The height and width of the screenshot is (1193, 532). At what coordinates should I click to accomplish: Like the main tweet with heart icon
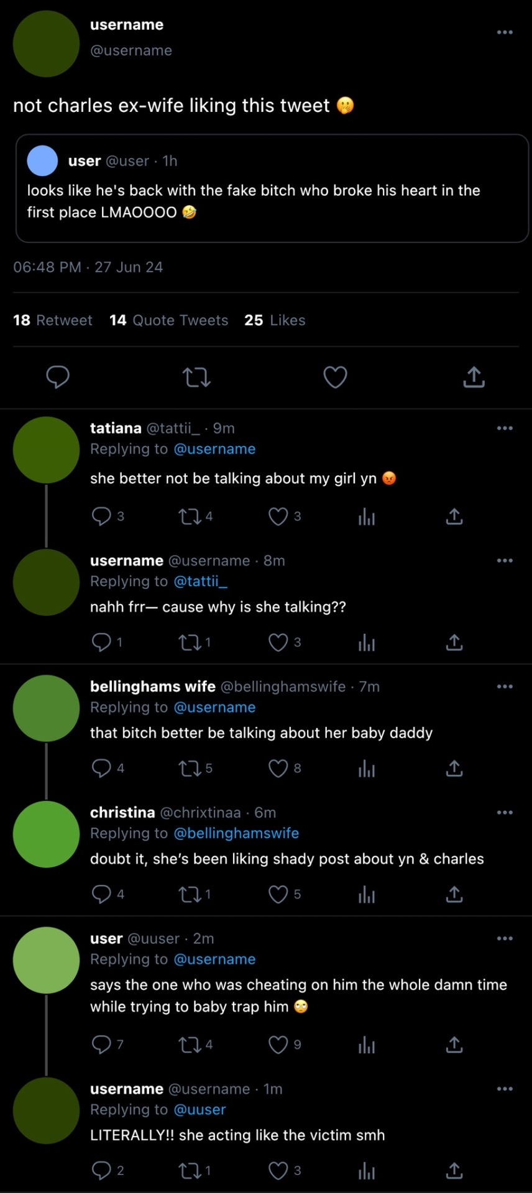tap(335, 377)
